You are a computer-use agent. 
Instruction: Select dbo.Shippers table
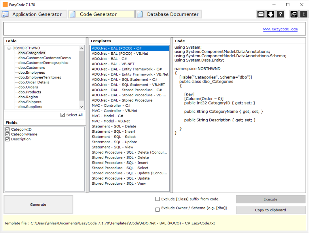point(30,102)
